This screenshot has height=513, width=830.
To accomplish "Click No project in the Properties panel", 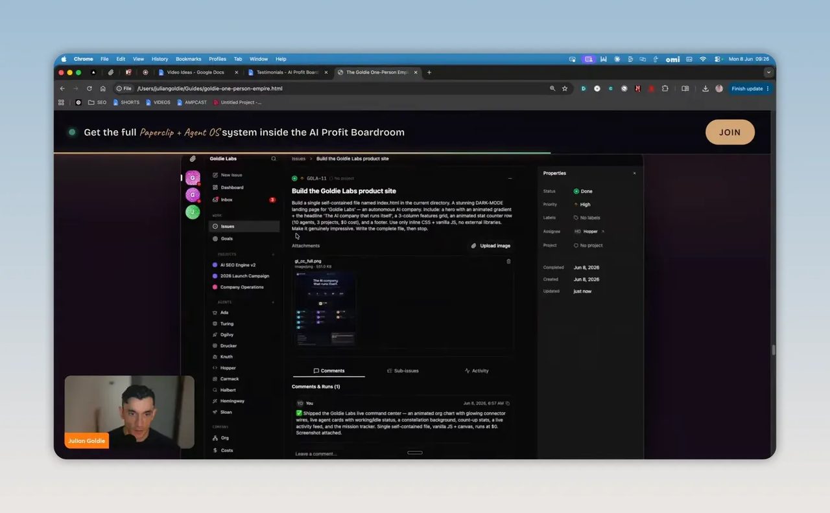I will [x=588, y=245].
